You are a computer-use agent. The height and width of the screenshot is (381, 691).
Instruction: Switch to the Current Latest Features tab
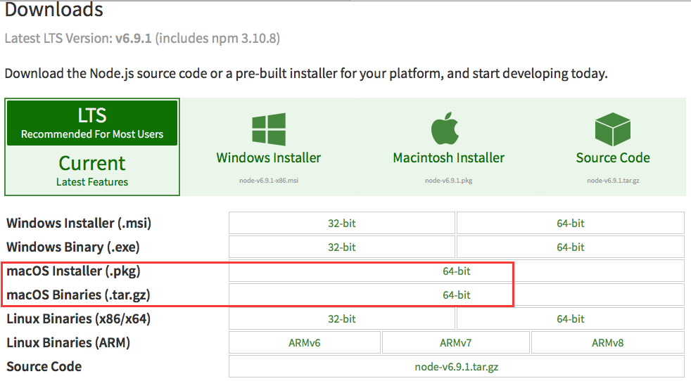92,170
